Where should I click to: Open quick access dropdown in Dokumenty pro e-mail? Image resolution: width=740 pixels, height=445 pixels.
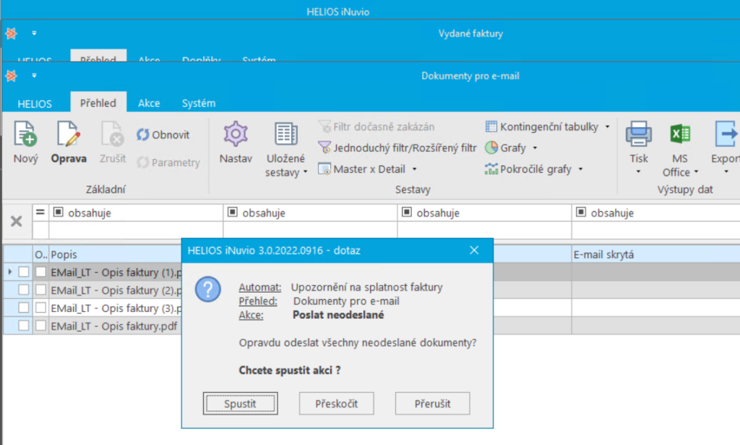(x=34, y=76)
